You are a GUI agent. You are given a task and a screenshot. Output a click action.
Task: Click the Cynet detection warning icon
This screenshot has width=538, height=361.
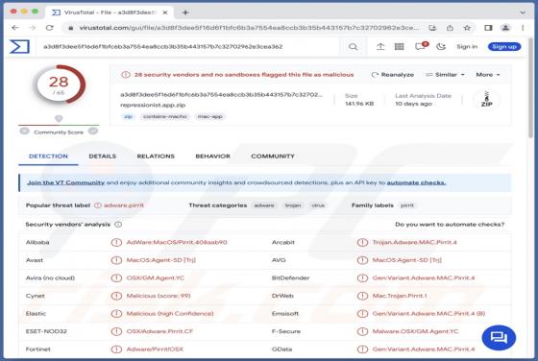[x=116, y=296]
